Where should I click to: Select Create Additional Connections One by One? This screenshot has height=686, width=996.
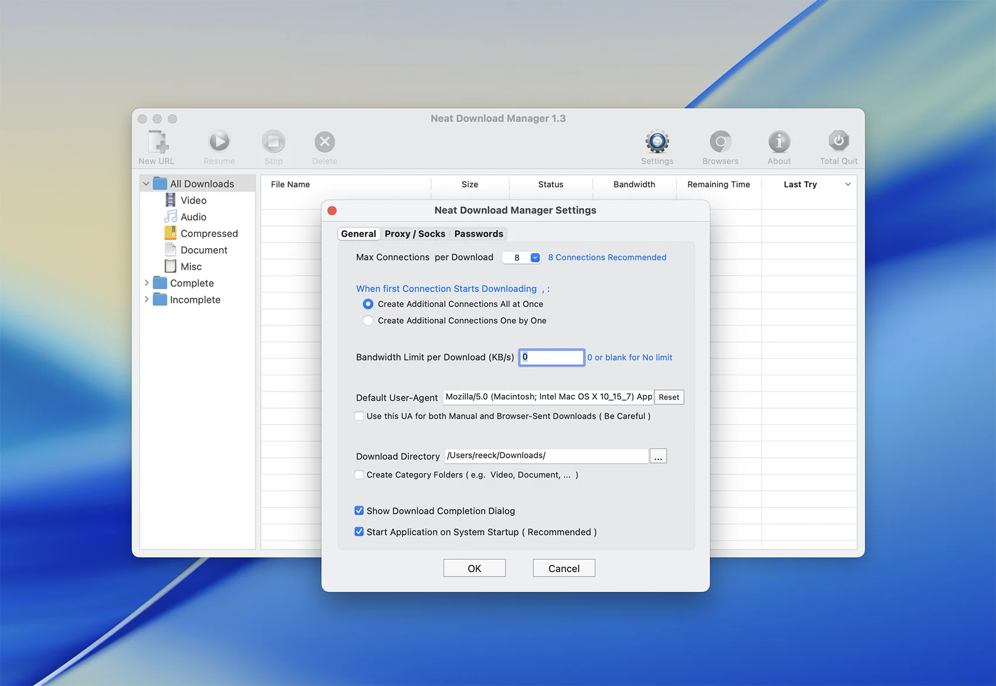tap(368, 321)
